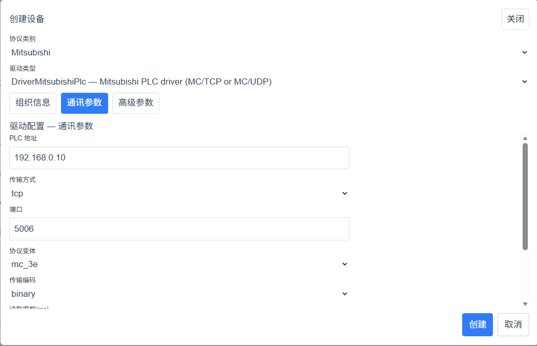Click the 传输编码 label
The width and height of the screenshot is (537, 346).
(23, 280)
